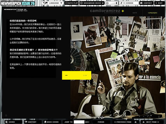Open the Content page listing
This screenshot has width=166, height=124.
[33, 122]
